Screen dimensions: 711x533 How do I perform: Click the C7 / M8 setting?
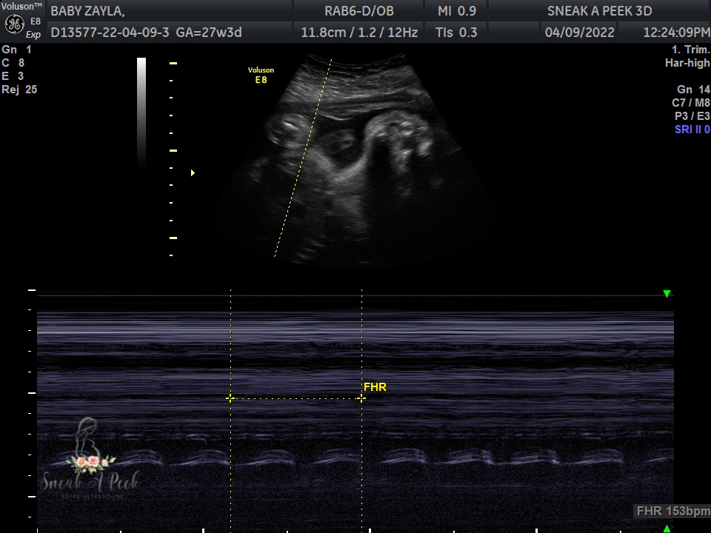coord(691,103)
